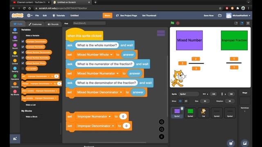This screenshot has height=147, width=262.
Task: Open Mixed Number Numerator variable dropdown
Action: (x=98, y=73)
